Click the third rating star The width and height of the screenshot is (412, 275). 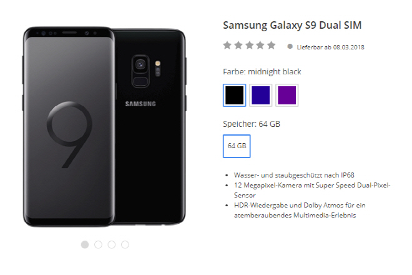249,46
